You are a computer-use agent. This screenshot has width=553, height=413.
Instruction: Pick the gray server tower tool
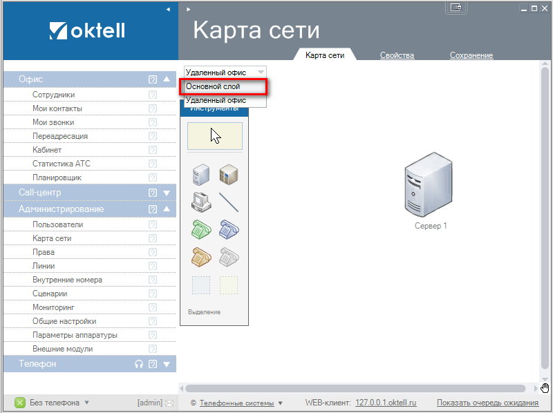click(200, 173)
